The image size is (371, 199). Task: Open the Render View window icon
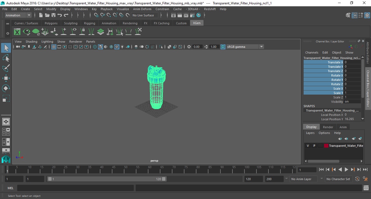[173, 15]
